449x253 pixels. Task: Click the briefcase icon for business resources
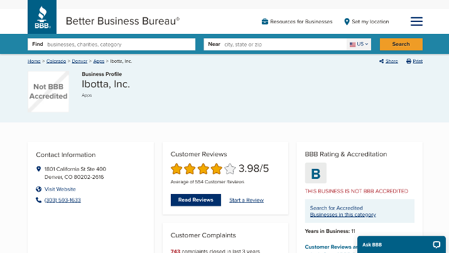coord(265,21)
